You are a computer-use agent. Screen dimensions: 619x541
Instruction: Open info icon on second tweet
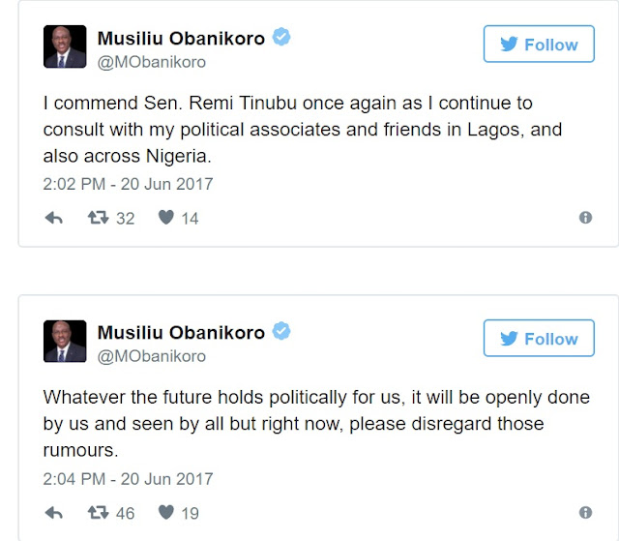tap(585, 513)
